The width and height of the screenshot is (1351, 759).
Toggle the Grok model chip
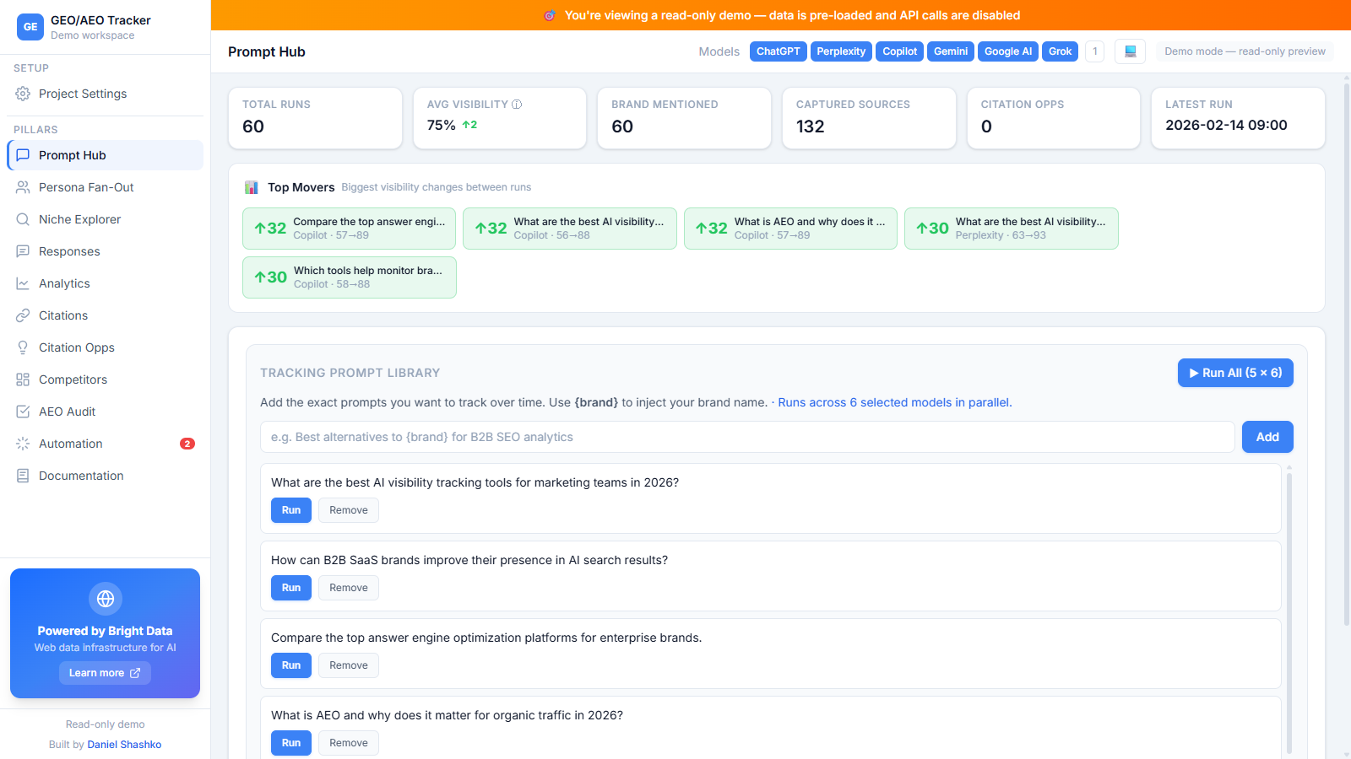pos(1061,51)
